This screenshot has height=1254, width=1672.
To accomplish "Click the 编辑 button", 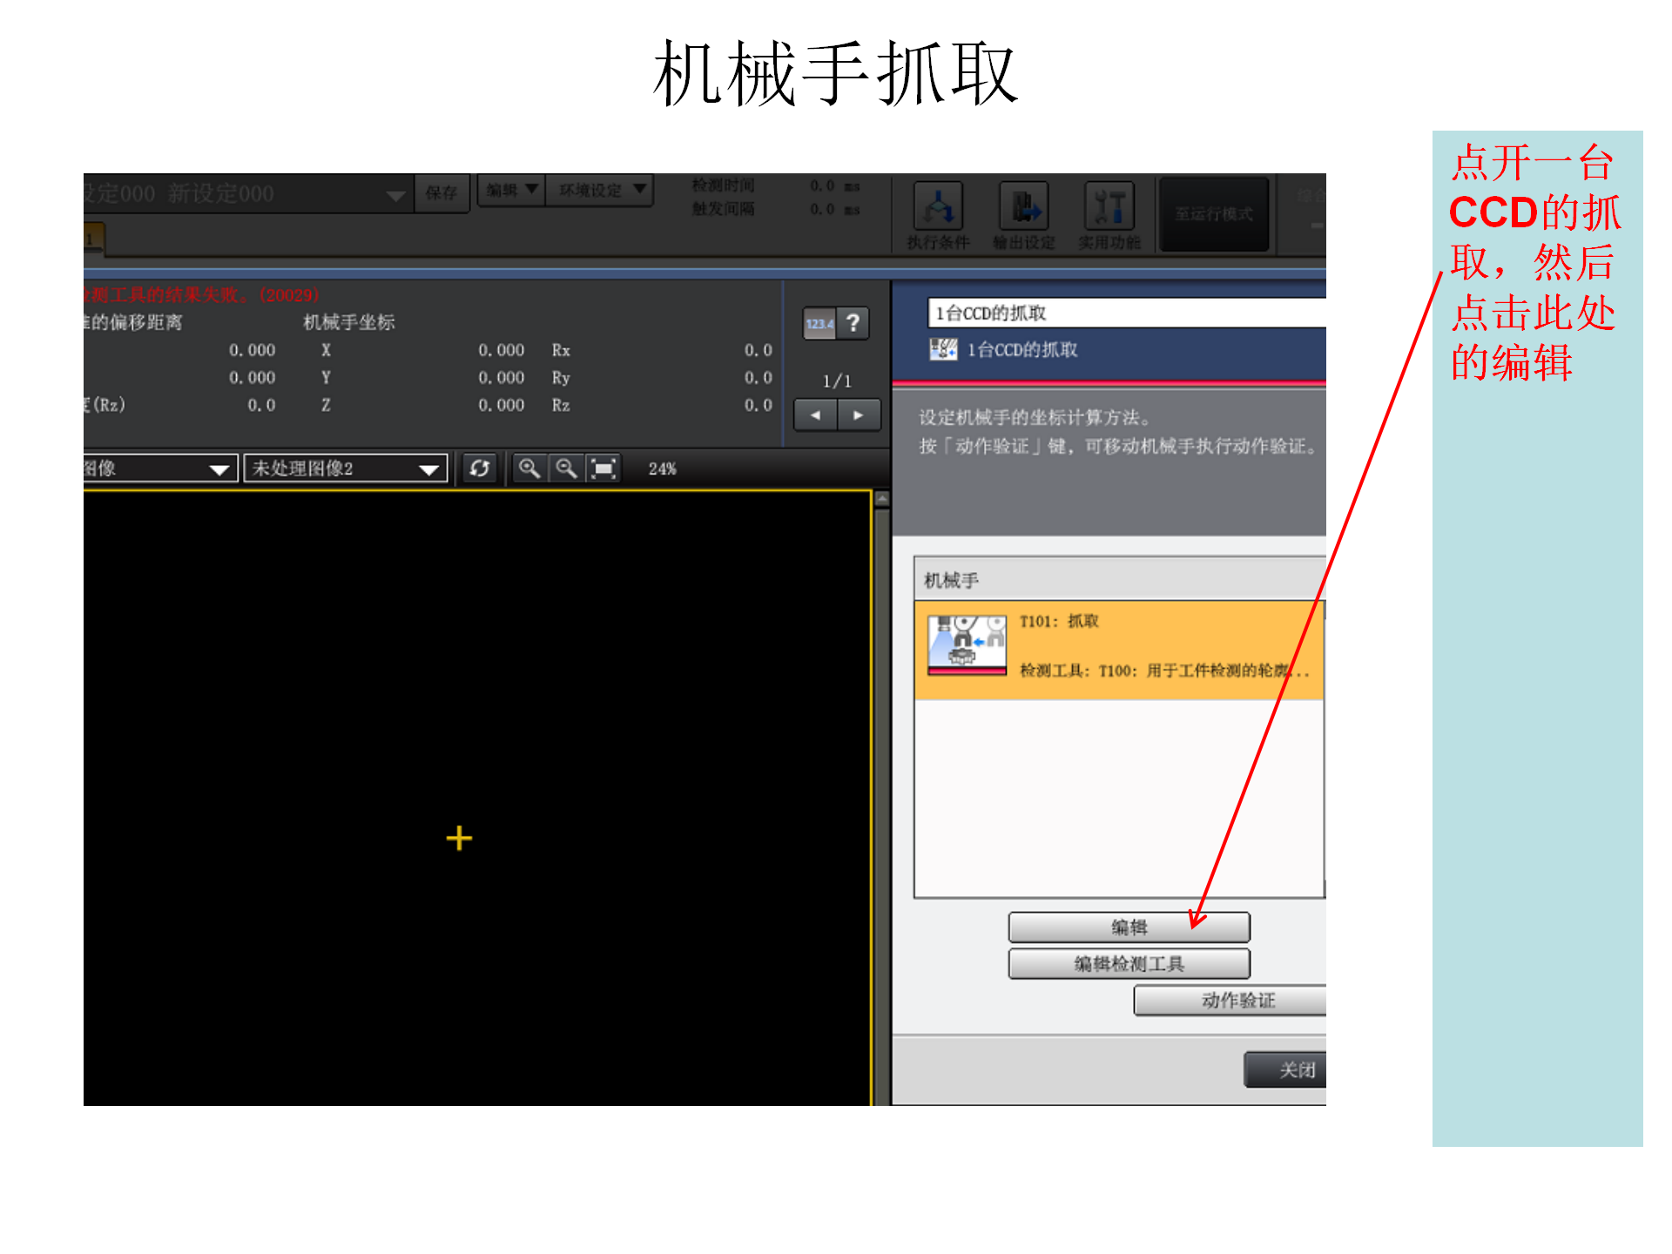I will point(1129,927).
